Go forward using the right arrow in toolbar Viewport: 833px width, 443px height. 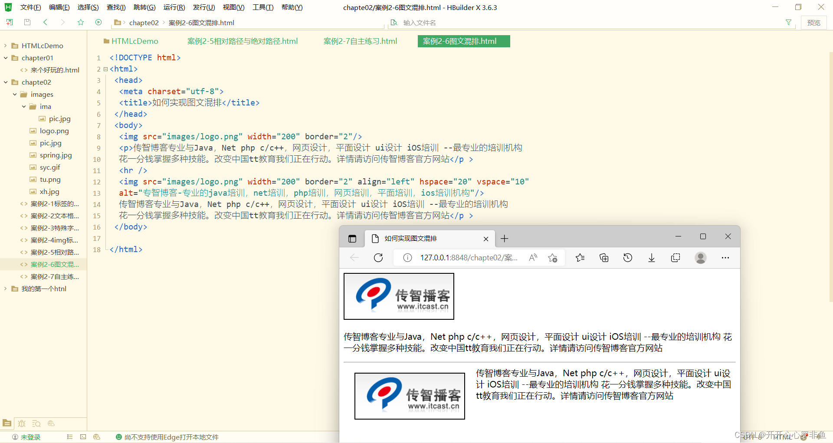[63, 22]
